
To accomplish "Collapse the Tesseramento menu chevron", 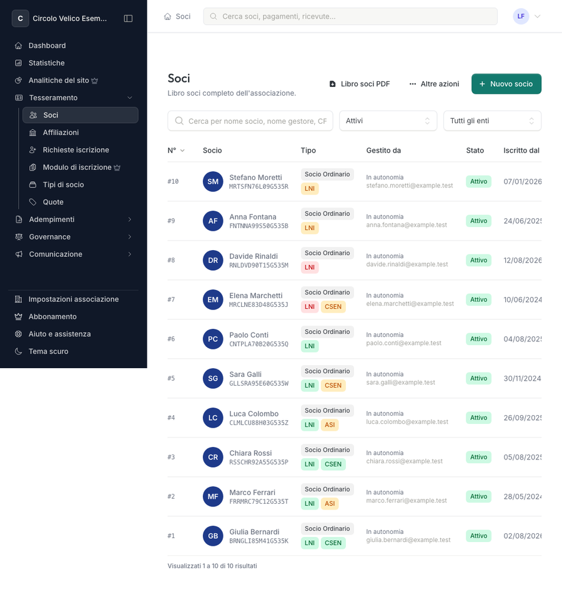I will coord(130,98).
